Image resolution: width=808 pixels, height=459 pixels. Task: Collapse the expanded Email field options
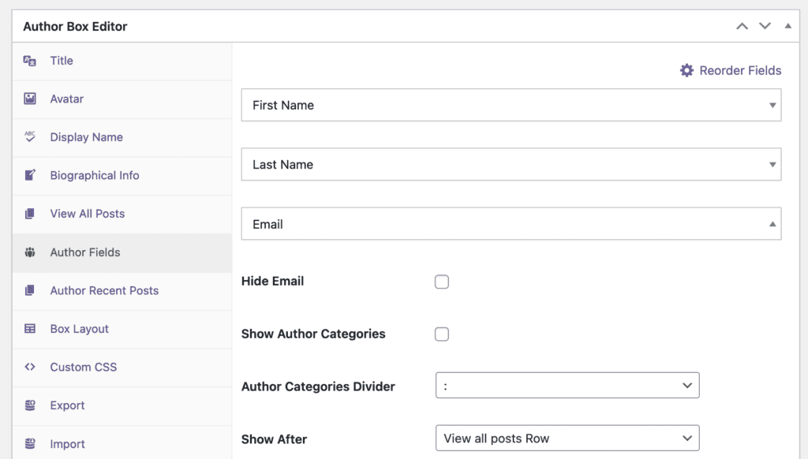point(772,223)
